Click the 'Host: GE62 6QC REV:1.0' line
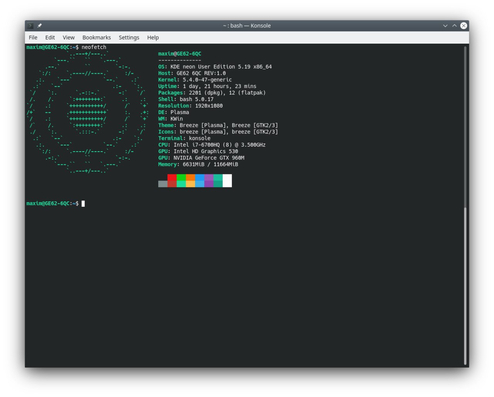This screenshot has height=397, width=494. coord(192,73)
